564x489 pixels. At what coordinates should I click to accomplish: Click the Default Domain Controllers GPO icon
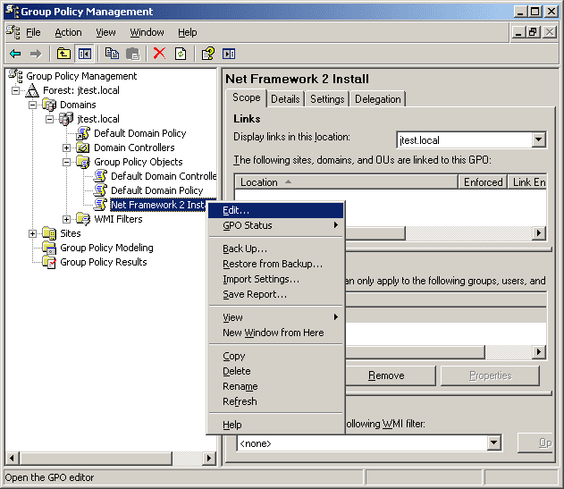[100, 176]
